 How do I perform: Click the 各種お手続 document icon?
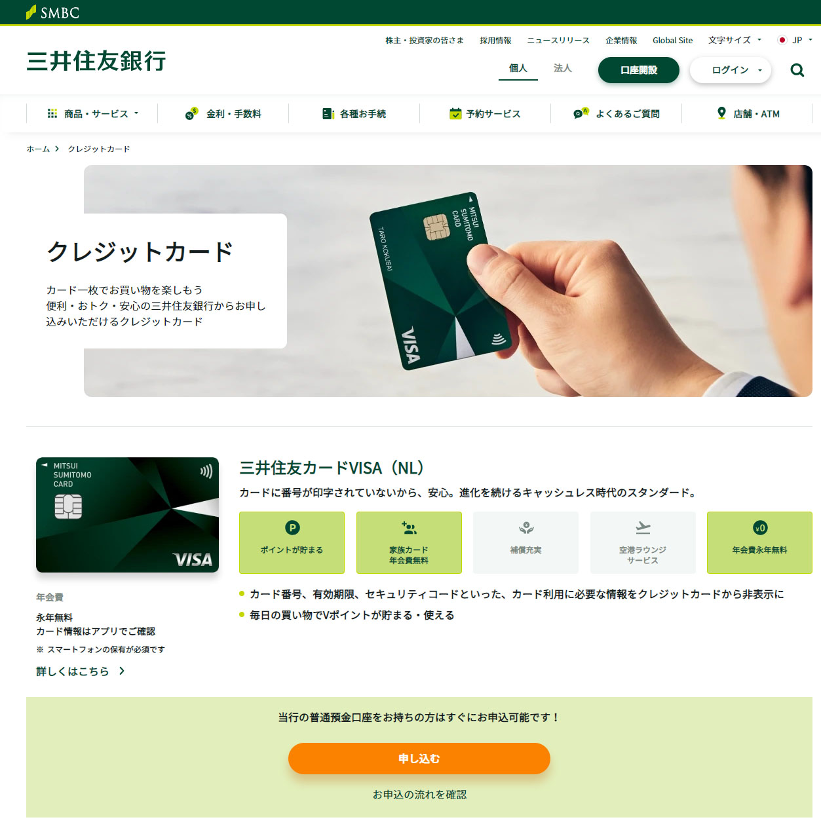pyautogui.click(x=328, y=114)
